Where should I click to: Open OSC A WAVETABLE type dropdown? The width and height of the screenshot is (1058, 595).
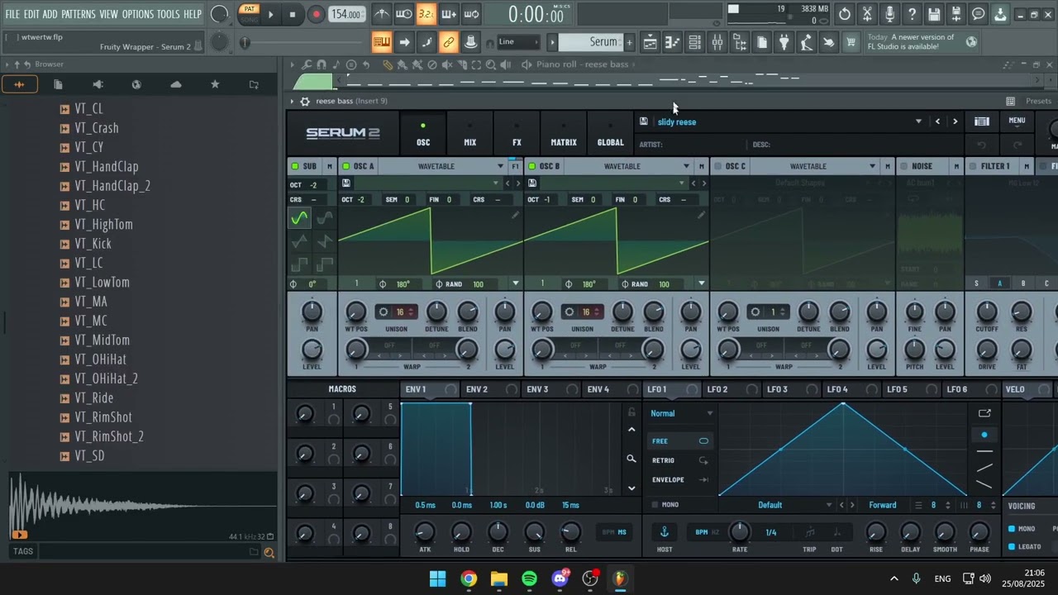(500, 166)
